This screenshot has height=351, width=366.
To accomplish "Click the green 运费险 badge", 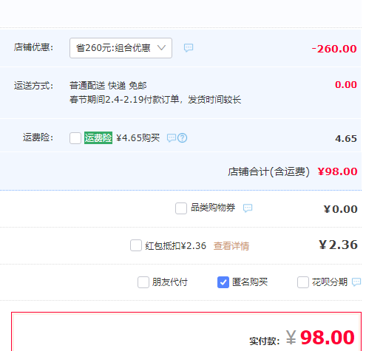I will click(98, 138).
